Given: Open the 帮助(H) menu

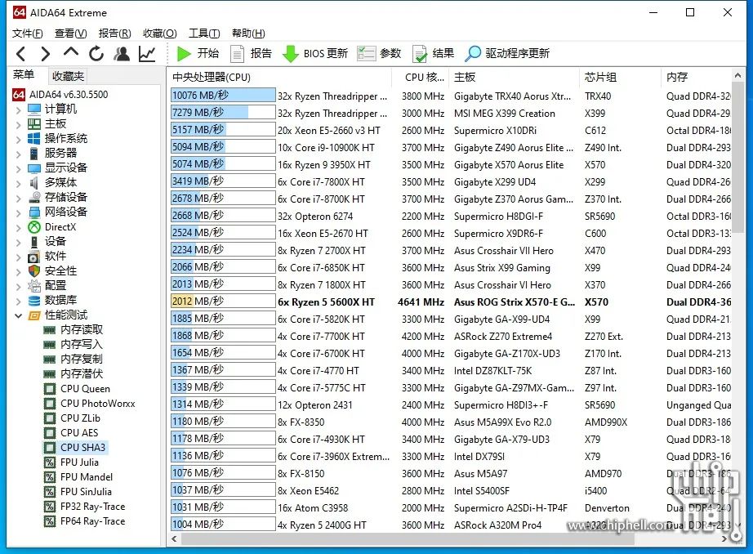Looking at the screenshot, I should click(248, 34).
